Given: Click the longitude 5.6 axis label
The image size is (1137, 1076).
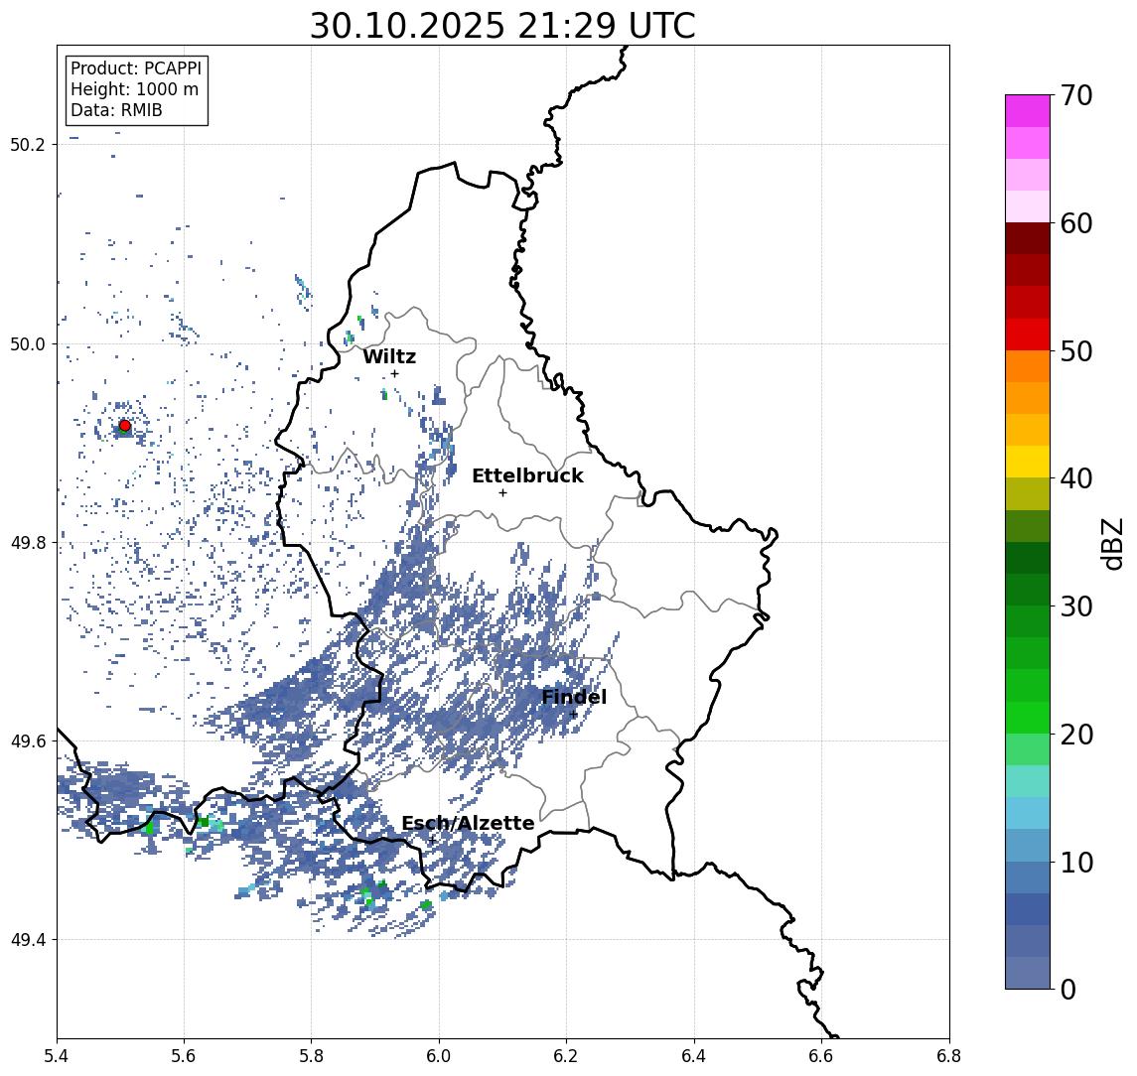Looking at the screenshot, I should tap(184, 1056).
